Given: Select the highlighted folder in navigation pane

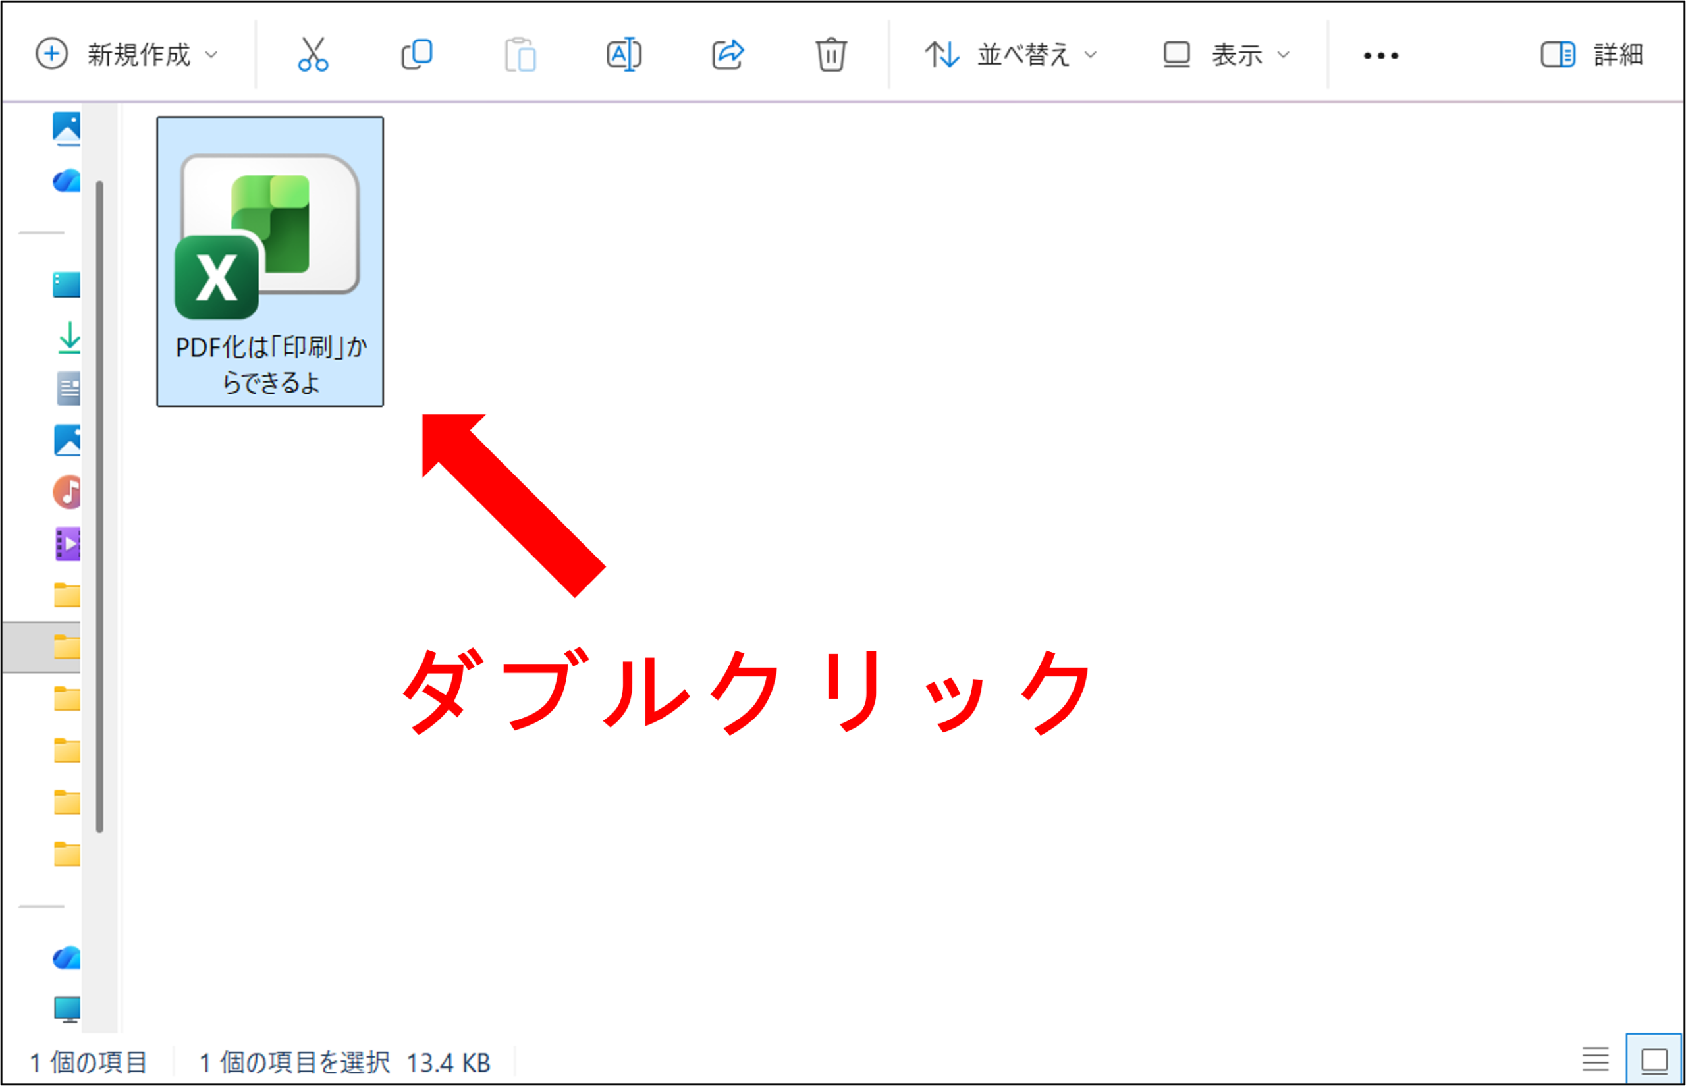Looking at the screenshot, I should pyautogui.click(x=42, y=647).
